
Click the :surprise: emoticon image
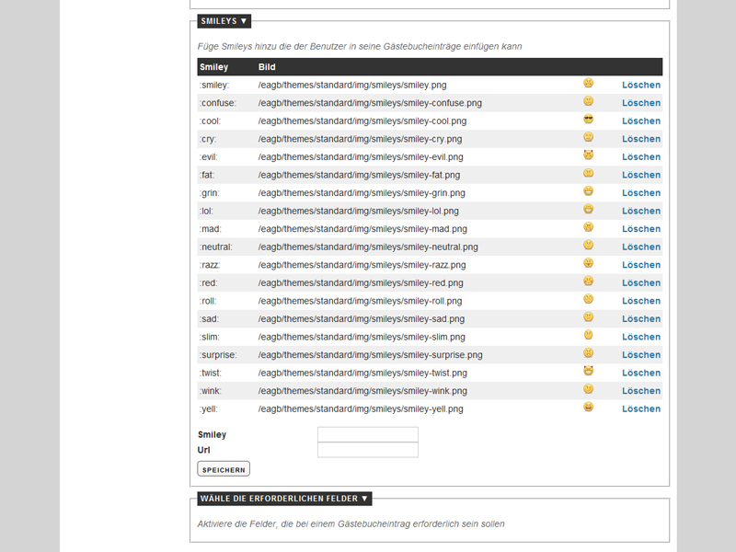588,353
